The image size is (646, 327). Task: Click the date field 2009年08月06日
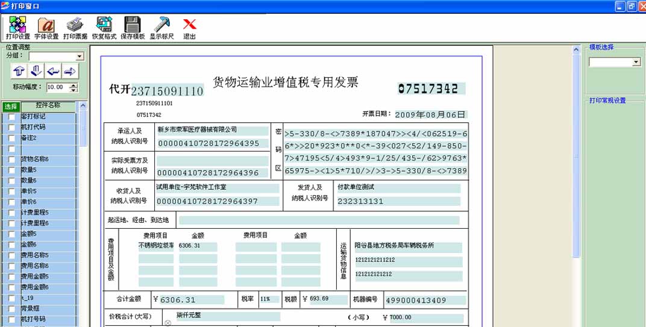[431, 114]
